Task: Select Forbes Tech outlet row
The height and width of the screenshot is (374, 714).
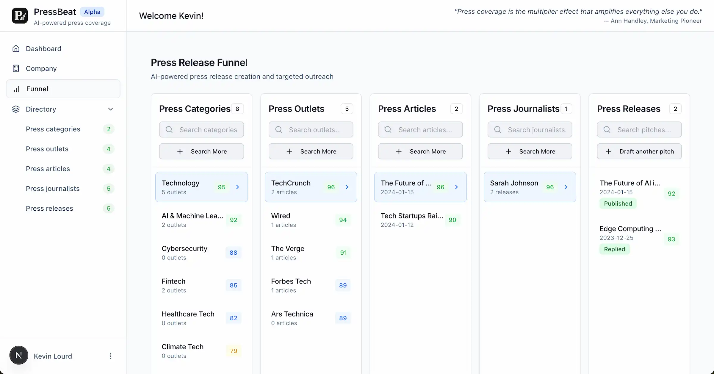Action: (x=311, y=285)
